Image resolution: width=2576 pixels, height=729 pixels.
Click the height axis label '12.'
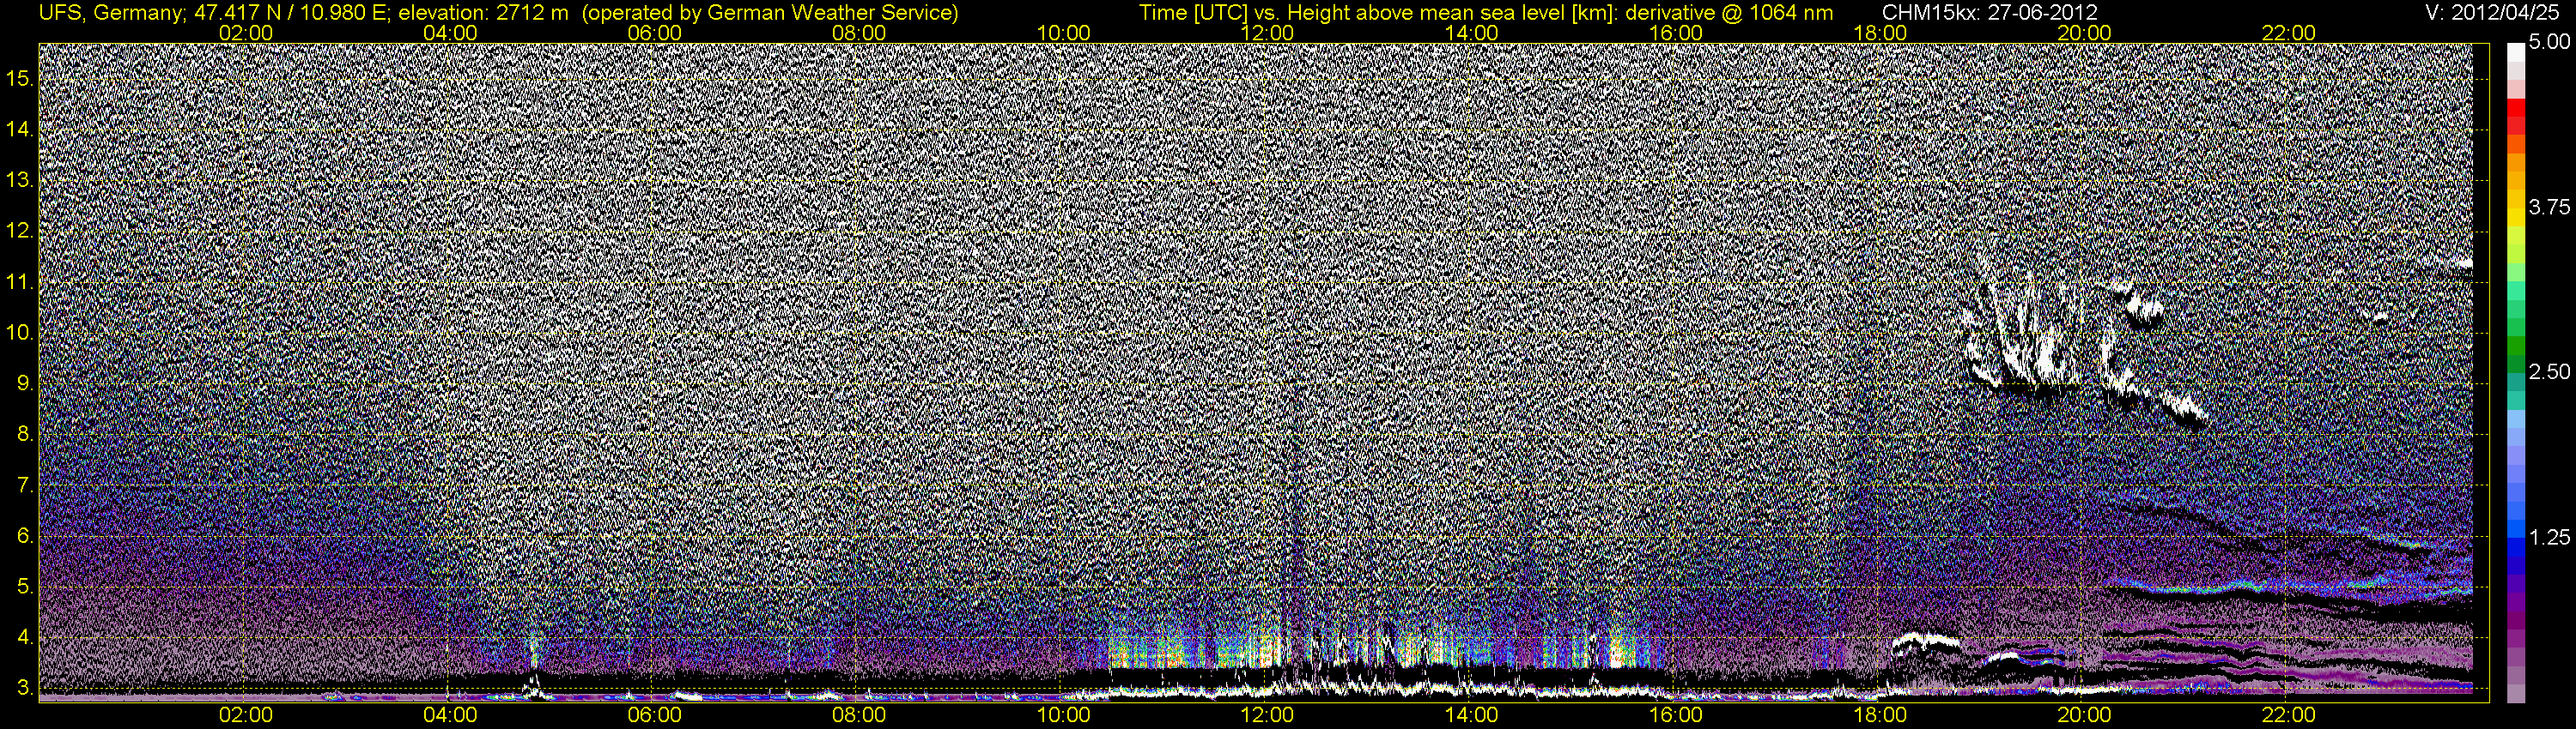[x=19, y=232]
